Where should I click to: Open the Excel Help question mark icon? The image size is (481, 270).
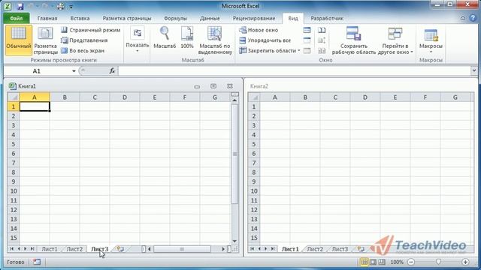click(x=473, y=18)
